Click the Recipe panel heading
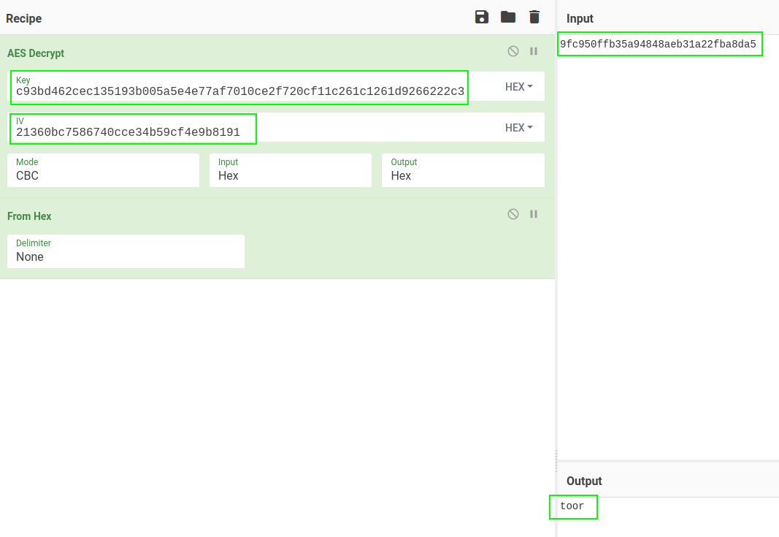Screen dimensions: 779x537 tap(24, 18)
